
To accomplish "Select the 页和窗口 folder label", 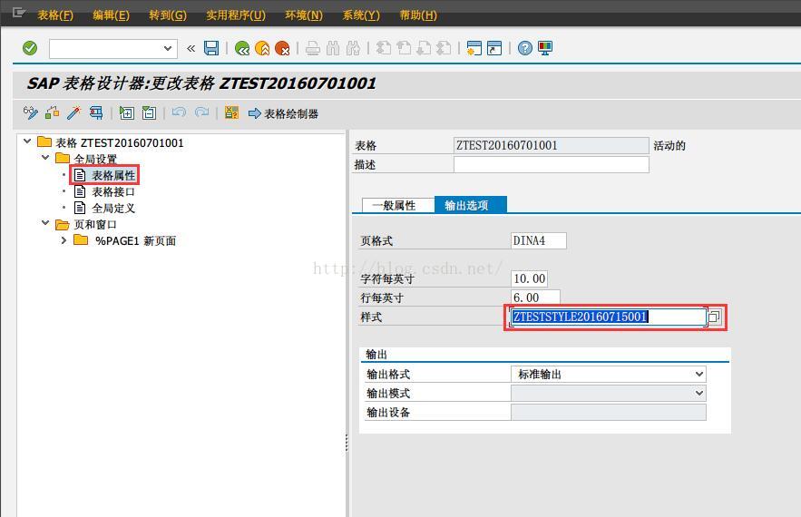I will [95, 224].
